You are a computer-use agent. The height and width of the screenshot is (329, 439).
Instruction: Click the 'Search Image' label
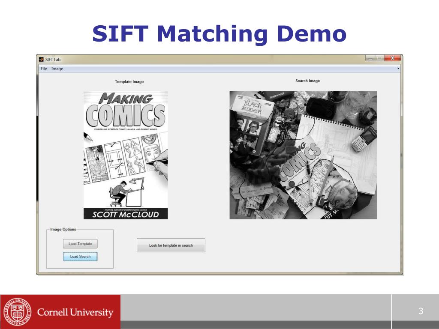point(307,81)
